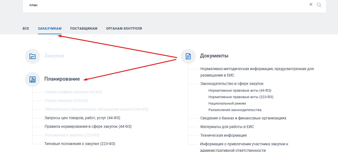Screen dimensions: 338x152
Task: Click the magnifier search icon
Action: tap(319, 5)
